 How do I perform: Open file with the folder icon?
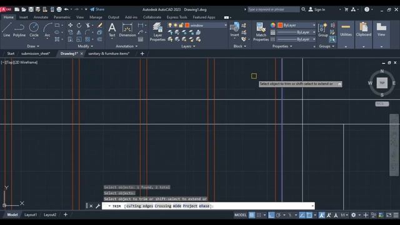(x=24, y=9)
